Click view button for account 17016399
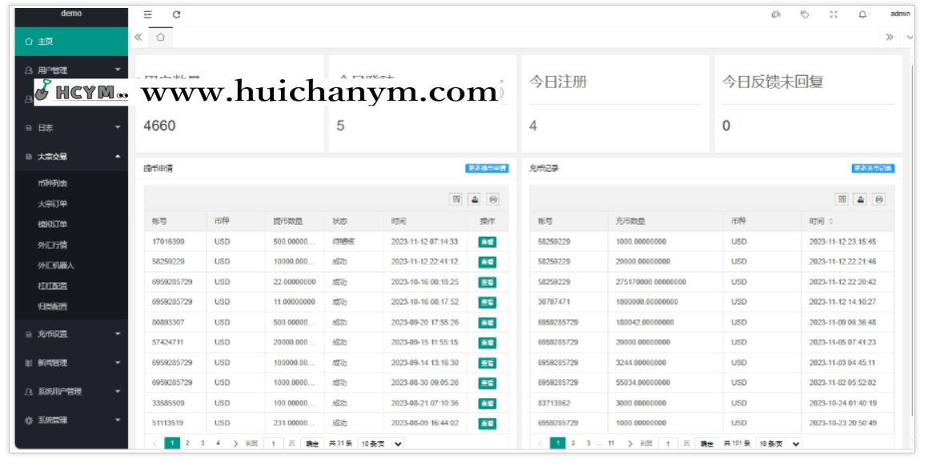Viewport: 932px width, 467px height. tap(487, 241)
